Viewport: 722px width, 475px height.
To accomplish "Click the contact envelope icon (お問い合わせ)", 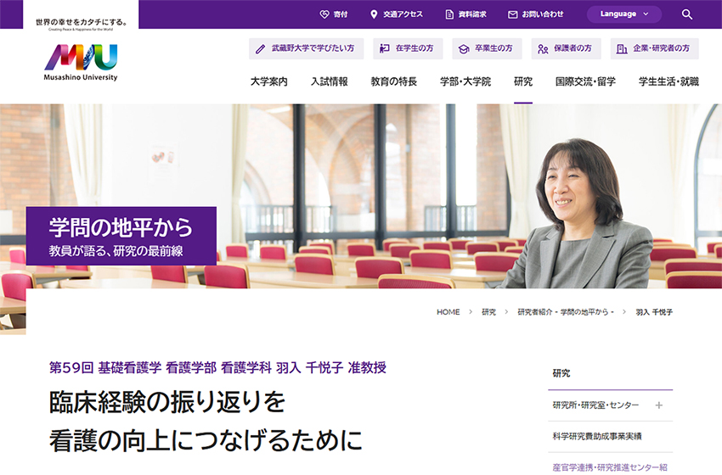I will (x=512, y=14).
